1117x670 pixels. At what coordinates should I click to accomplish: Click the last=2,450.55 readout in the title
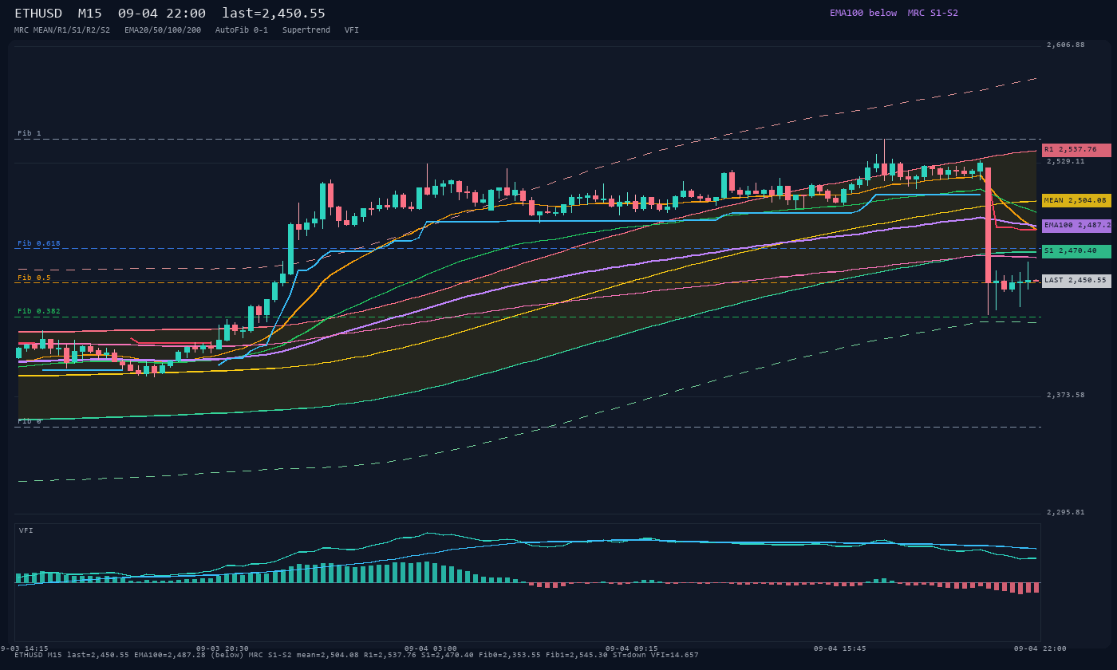coord(274,14)
